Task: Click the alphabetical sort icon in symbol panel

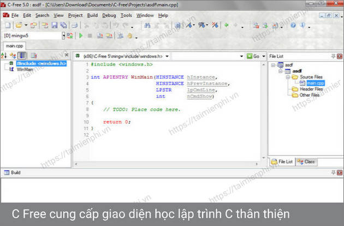Action: point(4,56)
